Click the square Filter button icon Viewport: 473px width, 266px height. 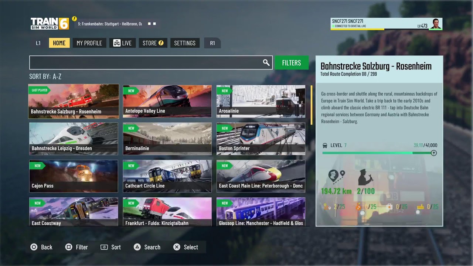tap(69, 247)
